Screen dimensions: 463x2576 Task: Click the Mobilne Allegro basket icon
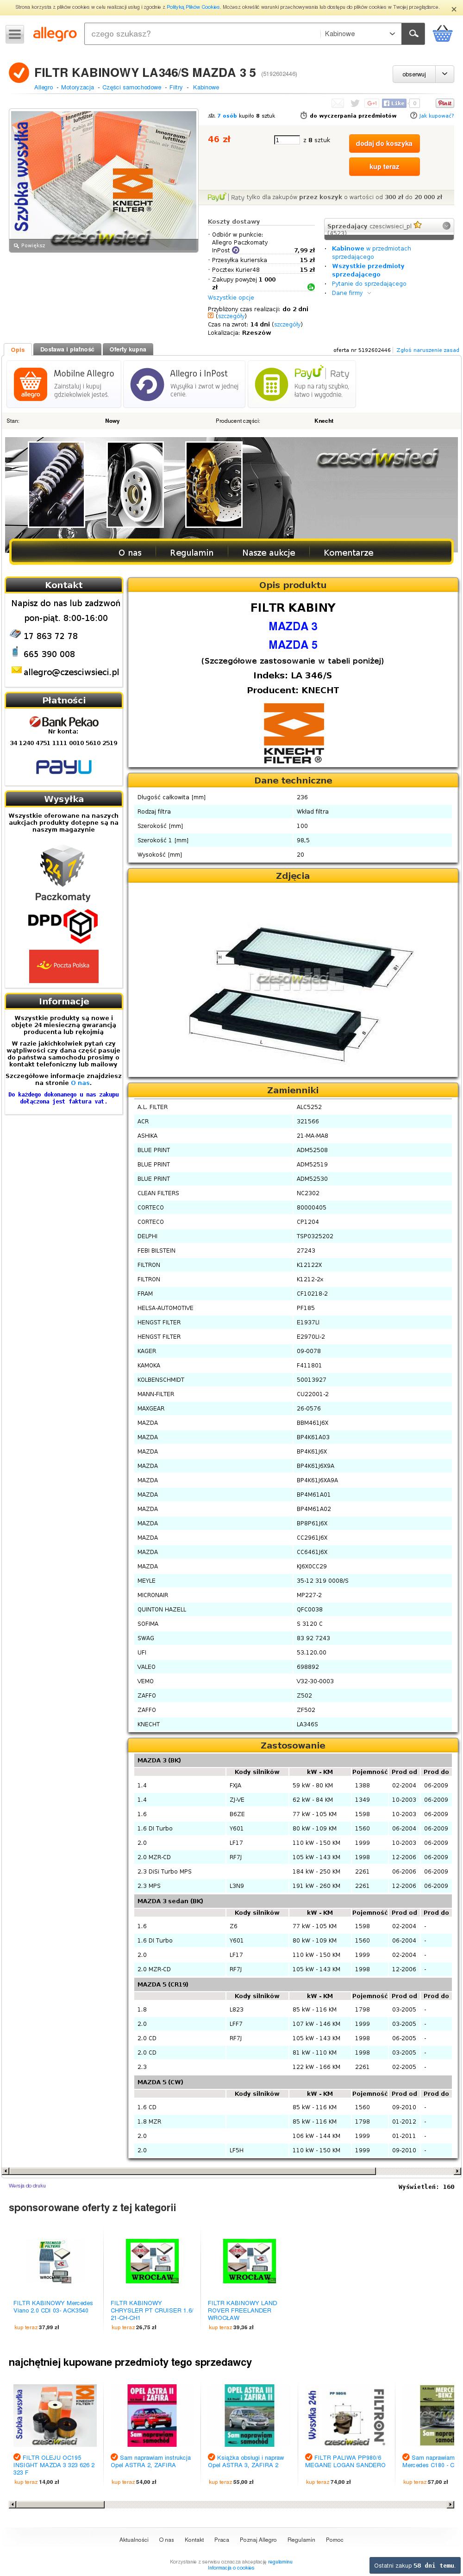tap(31, 384)
